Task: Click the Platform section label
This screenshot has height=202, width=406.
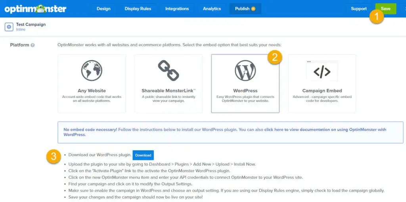Action: click(19, 45)
